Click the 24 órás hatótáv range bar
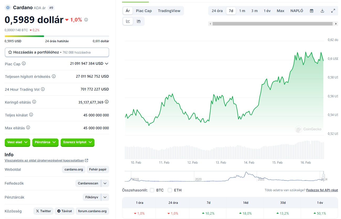The width and height of the screenshot is (341, 219). (57, 36)
